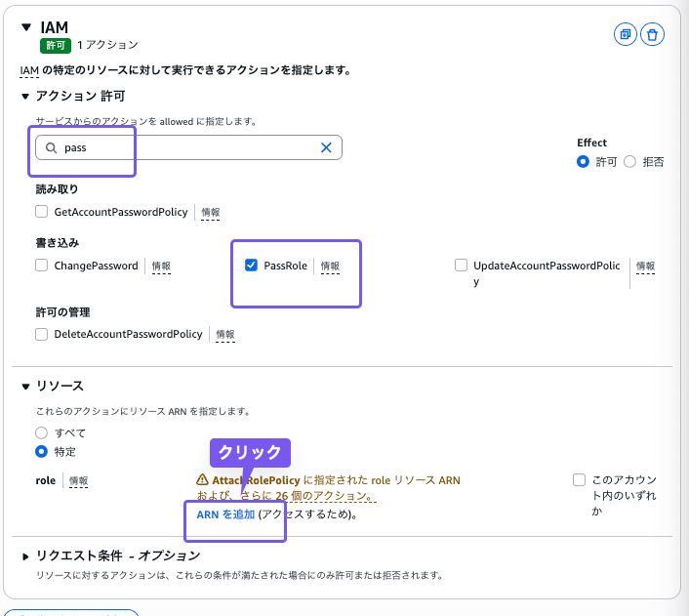Viewport: 689px width, 616px height.
Task: Select すべて resource radio button
Action: coord(41,433)
